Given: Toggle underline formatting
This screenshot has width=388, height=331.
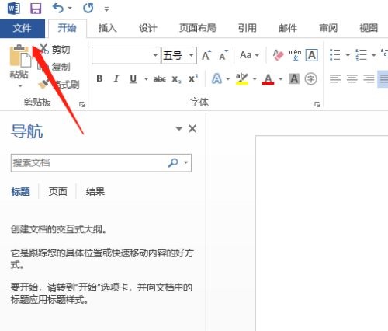Looking at the screenshot, I should pyautogui.click(x=133, y=78).
